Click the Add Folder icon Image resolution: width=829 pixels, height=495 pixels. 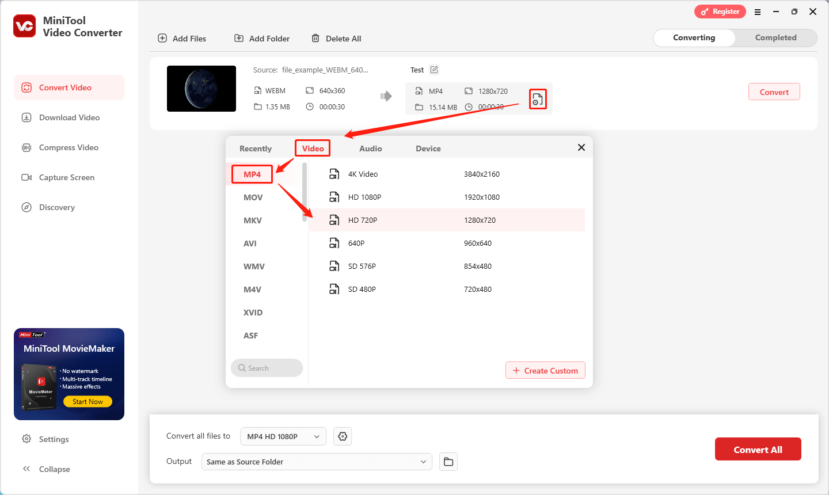click(239, 38)
